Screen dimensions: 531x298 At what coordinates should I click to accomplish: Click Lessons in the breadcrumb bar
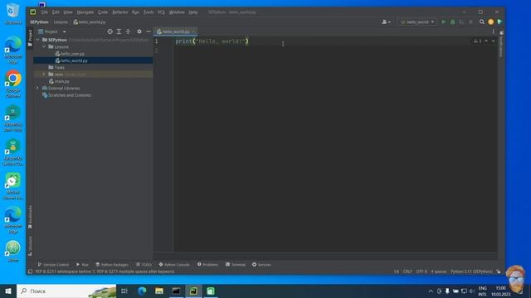point(61,22)
